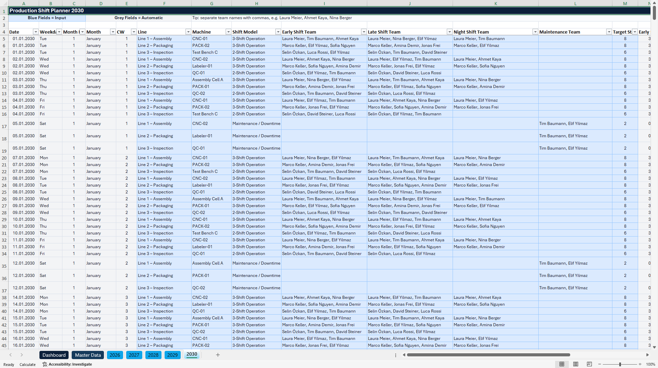658x368 pixels.
Task: Click the horizontal scrollbar thumb
Action: (488, 355)
